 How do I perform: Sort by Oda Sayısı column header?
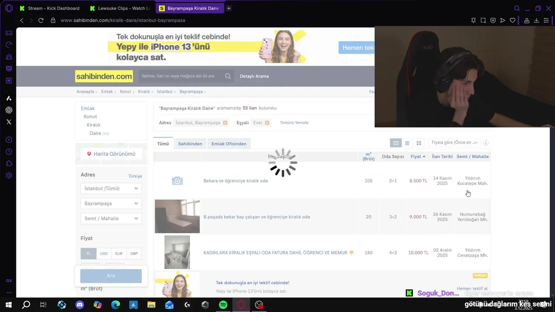[393, 156]
